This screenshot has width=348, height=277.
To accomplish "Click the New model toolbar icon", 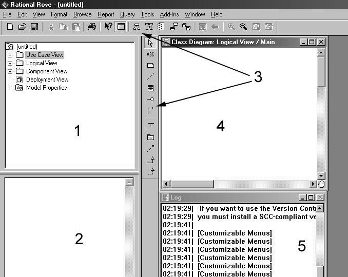I will 10,27.
